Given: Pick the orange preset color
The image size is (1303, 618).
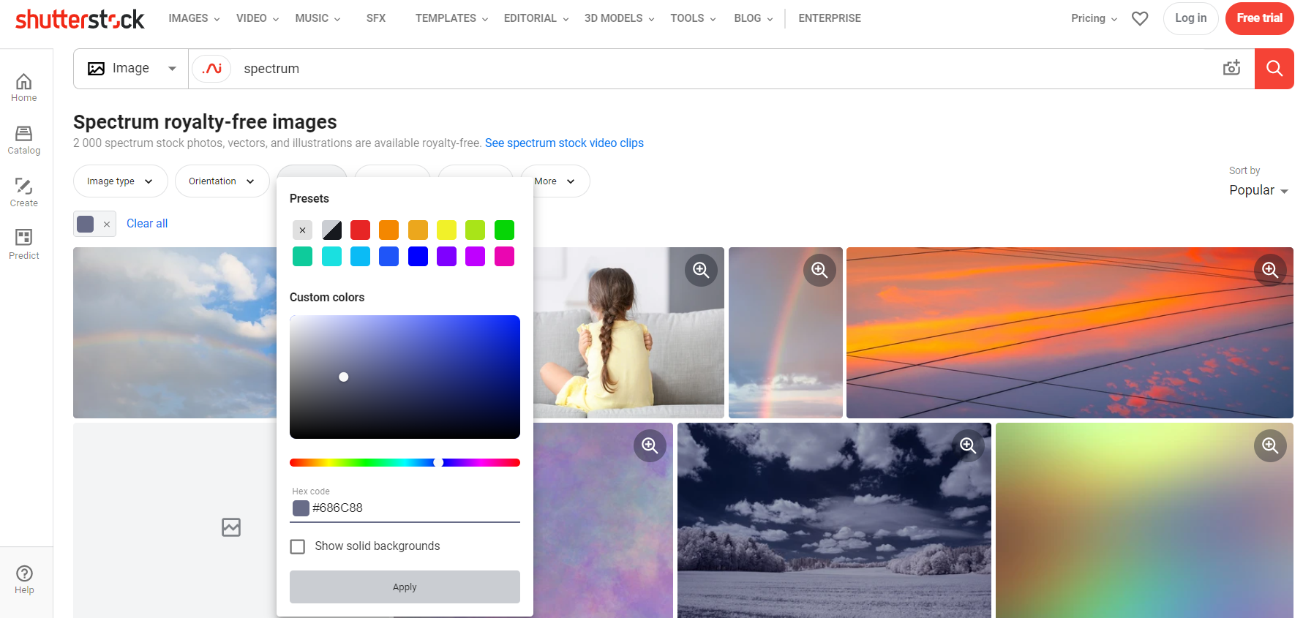Looking at the screenshot, I should (389, 230).
